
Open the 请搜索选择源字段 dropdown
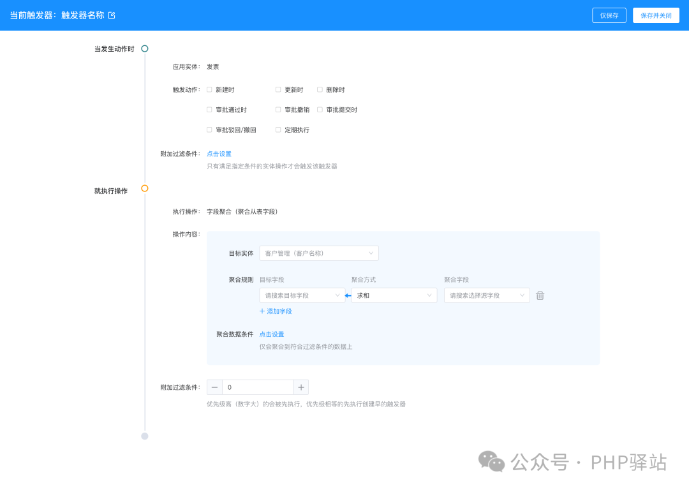point(487,296)
